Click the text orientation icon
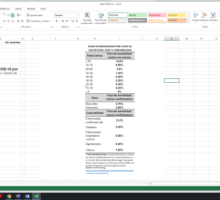This screenshot has width=220, height=200. [x=18, y=15]
